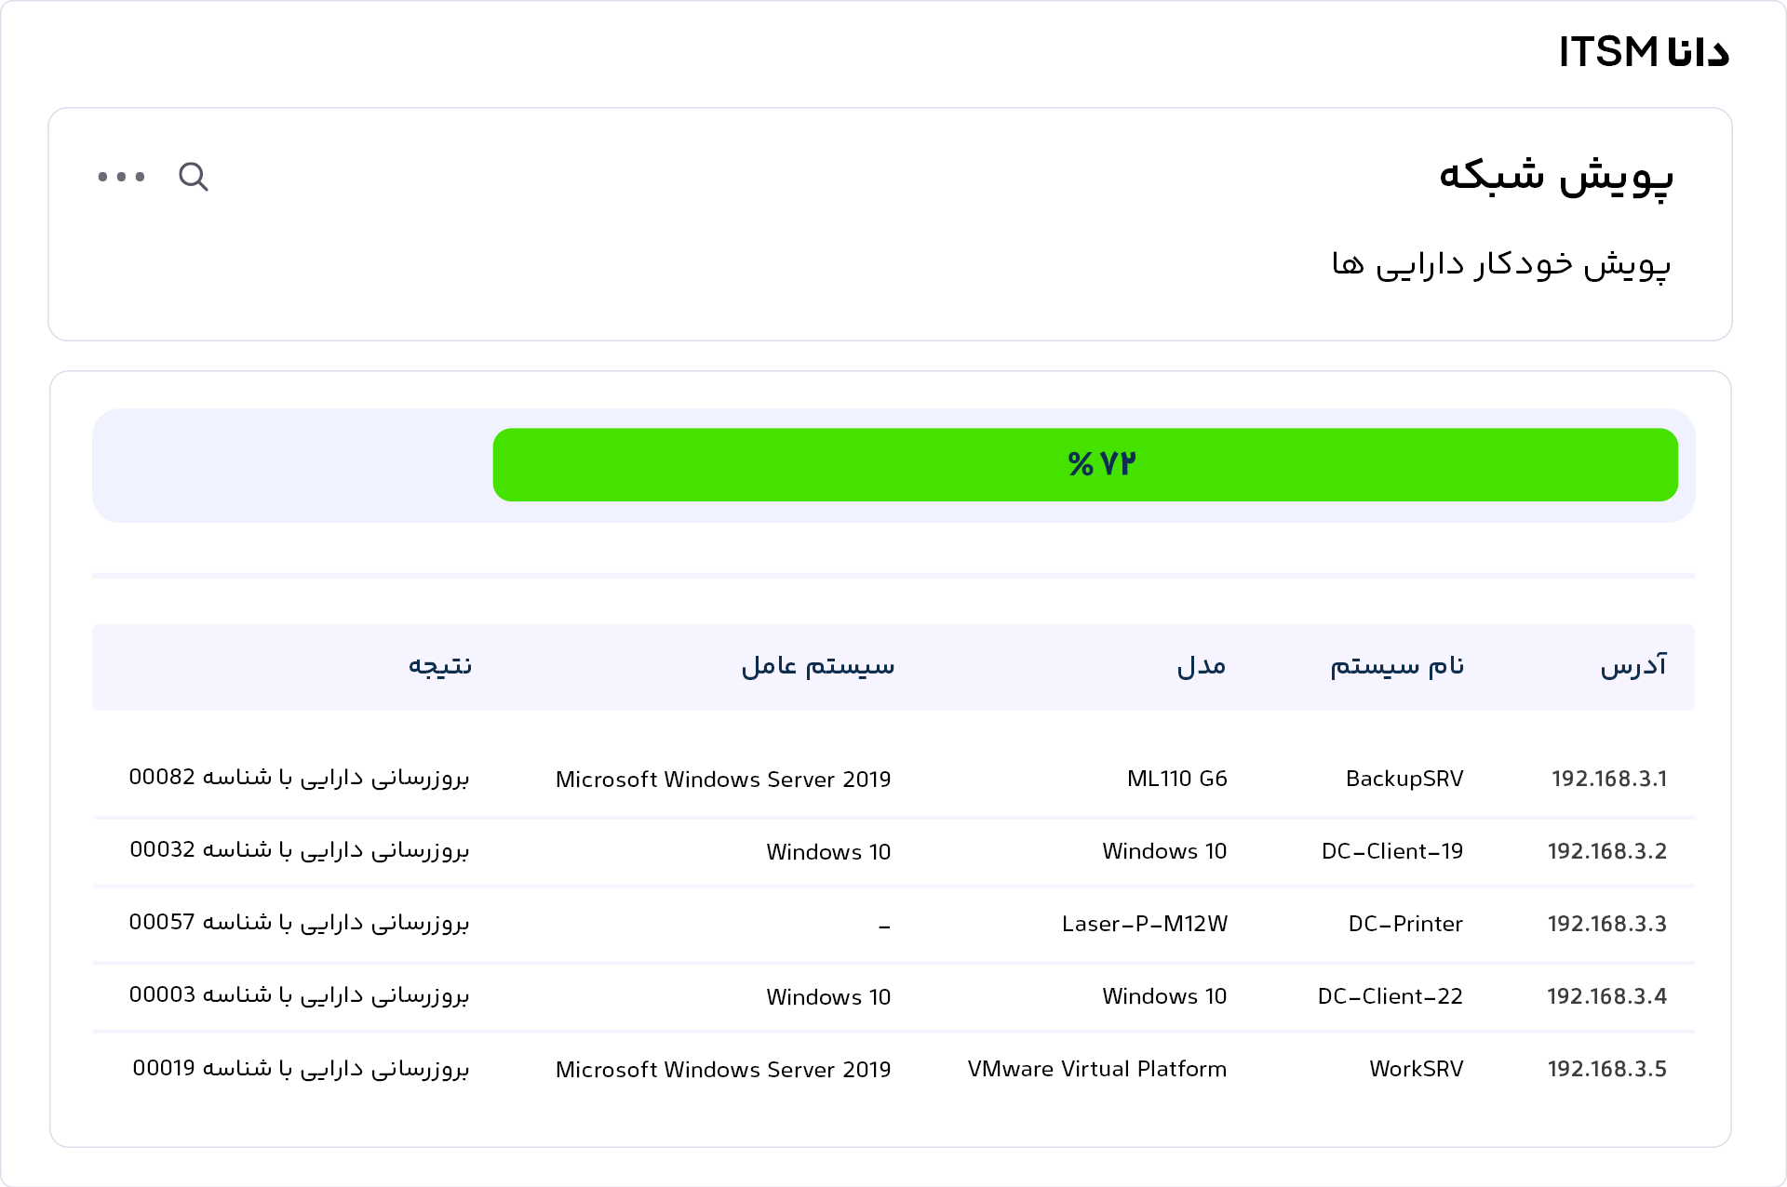
Task: Select the BackupSRV system name
Action: click(1404, 779)
